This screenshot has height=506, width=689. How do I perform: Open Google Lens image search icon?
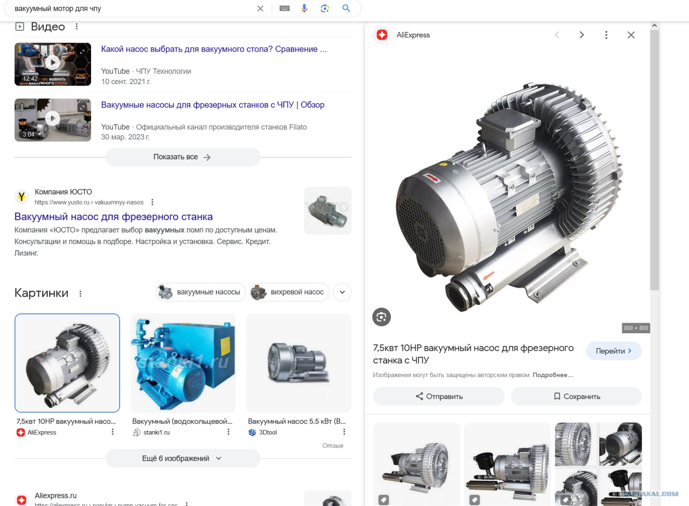(x=325, y=9)
